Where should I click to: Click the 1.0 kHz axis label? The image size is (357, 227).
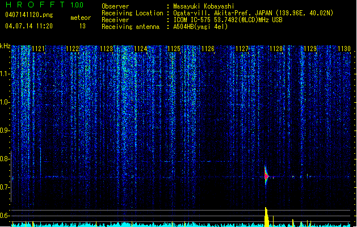[x=5, y=102]
